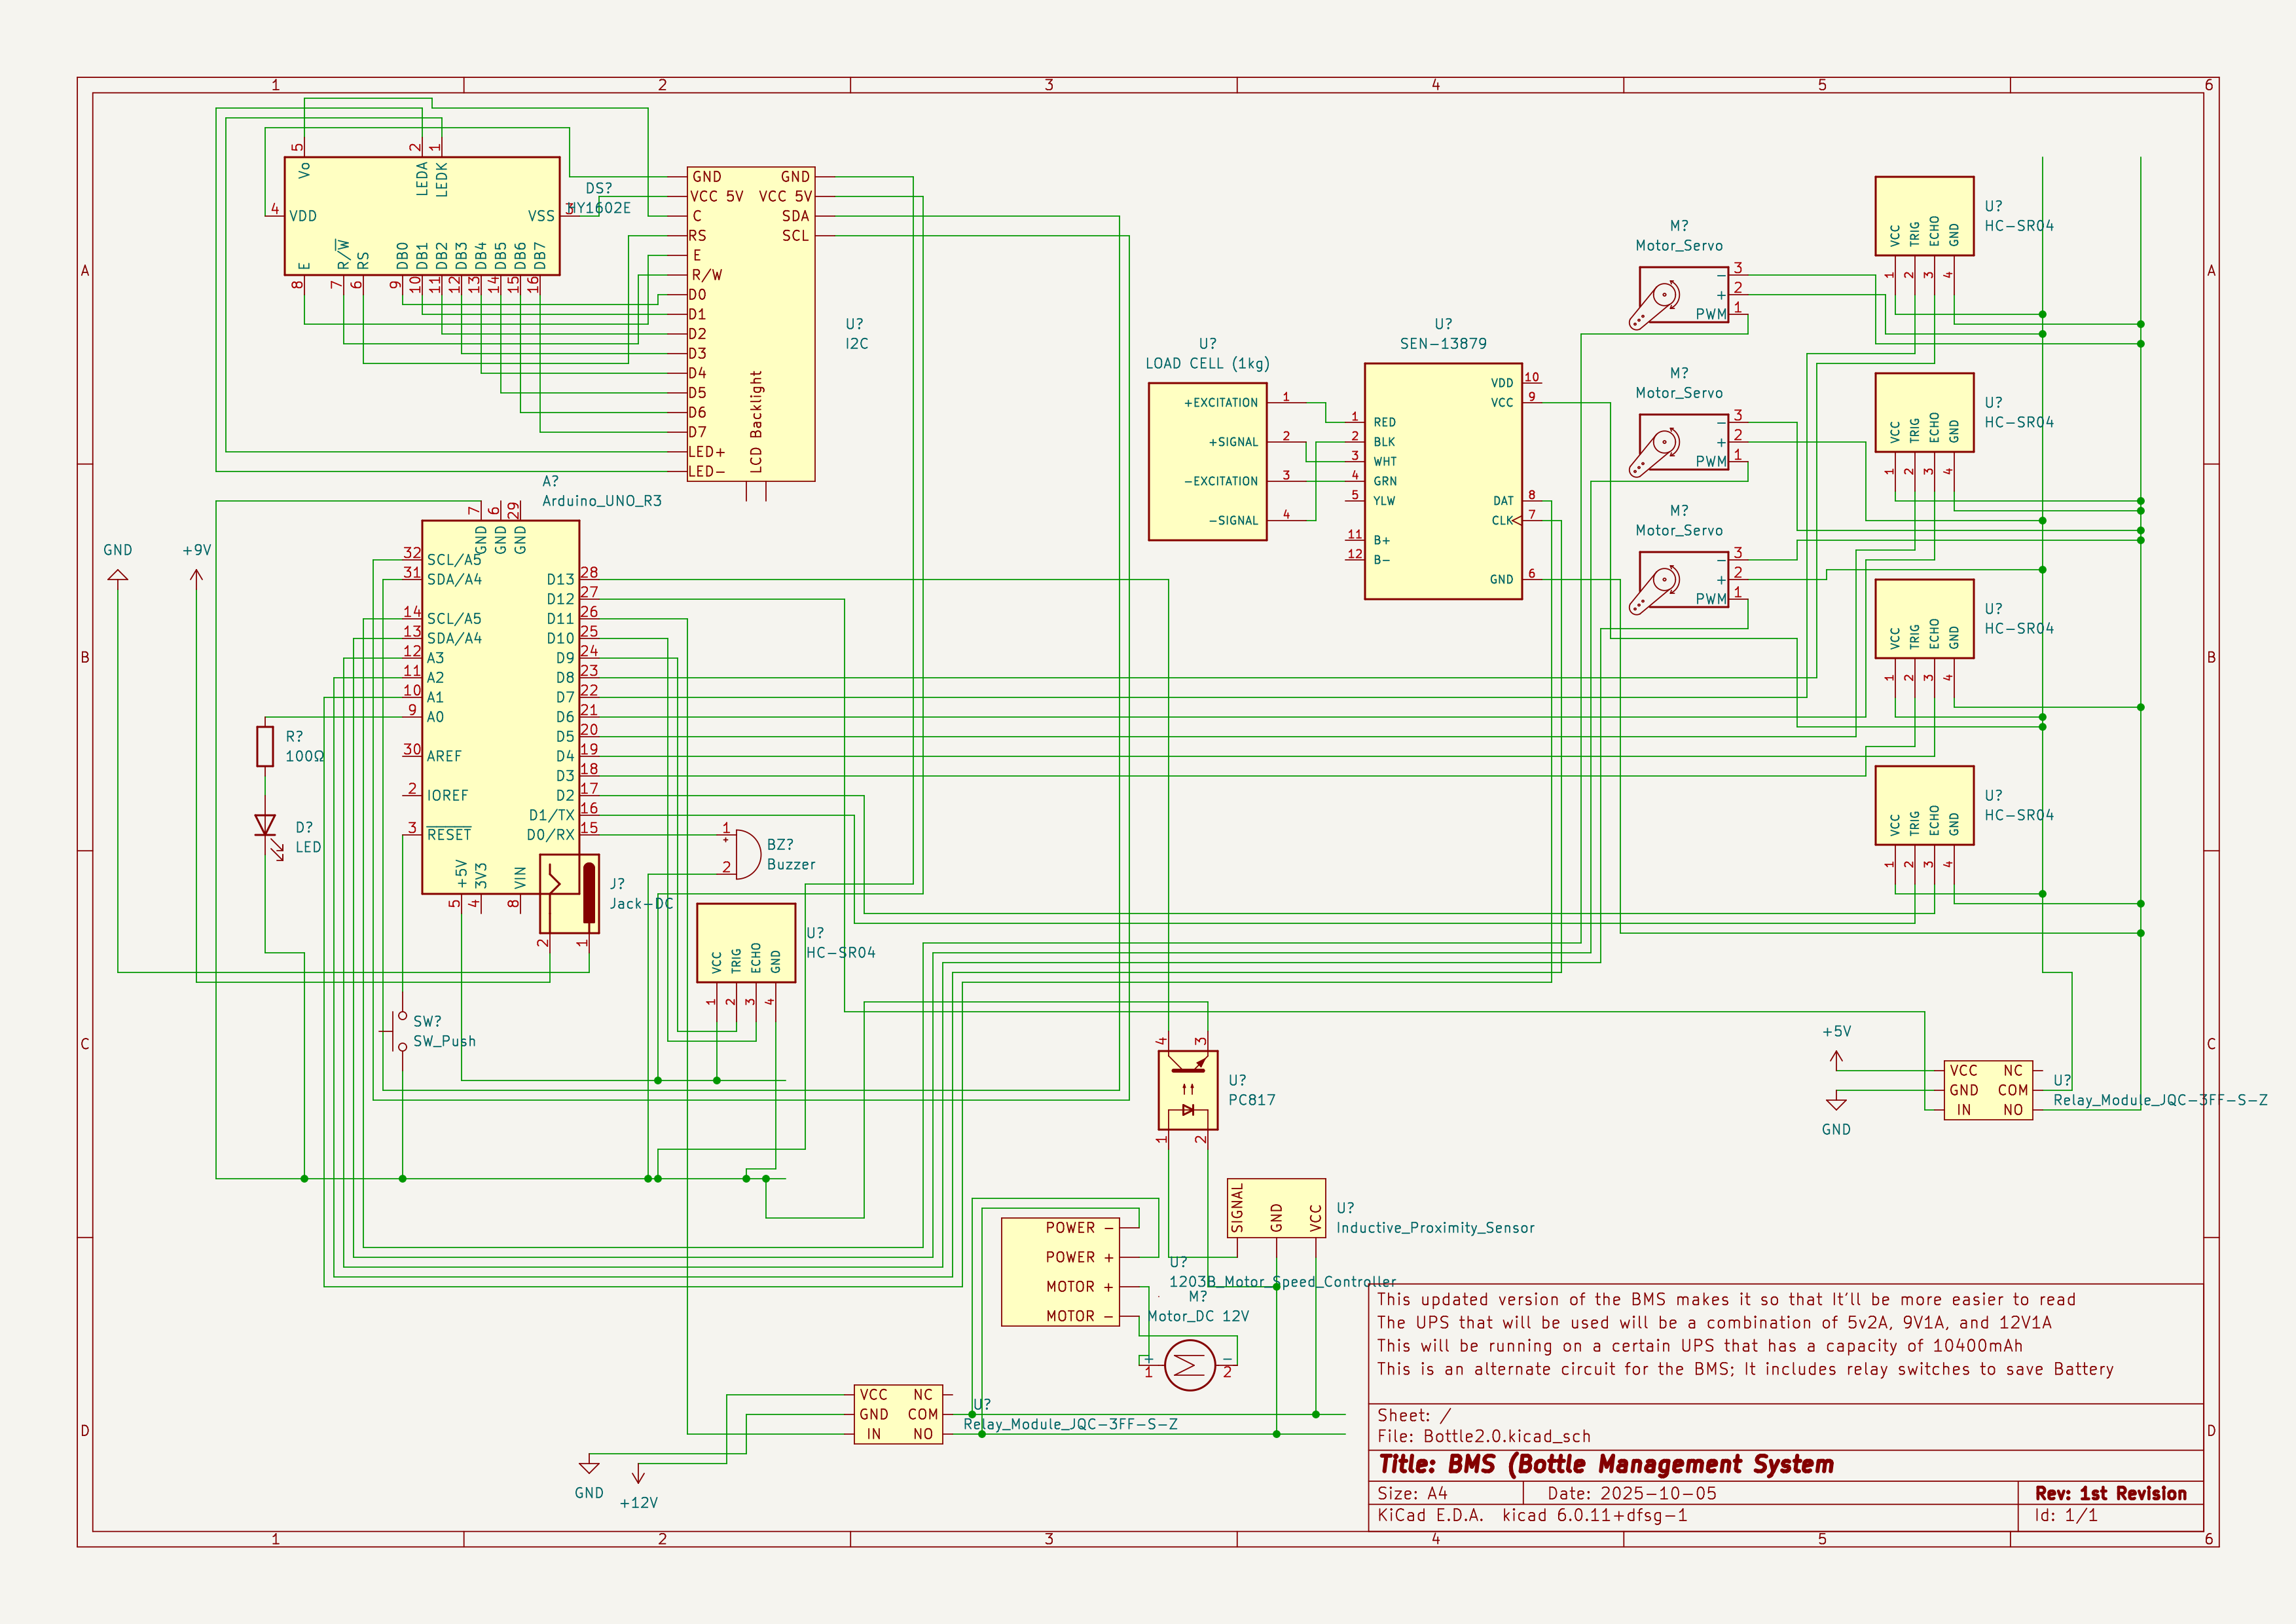Select the 'SW_Push' label
This screenshot has width=2296, height=1624.
click(x=444, y=1041)
